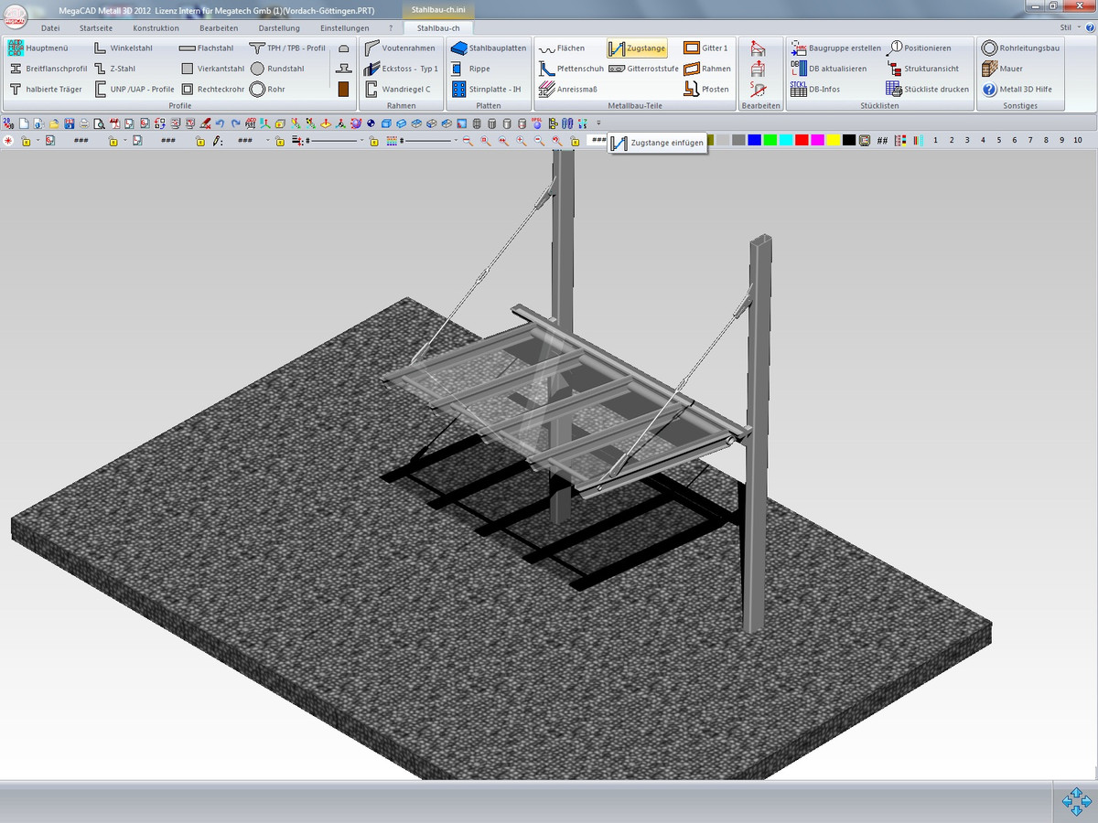
Task: Pick the red color swatch
Action: click(x=802, y=140)
